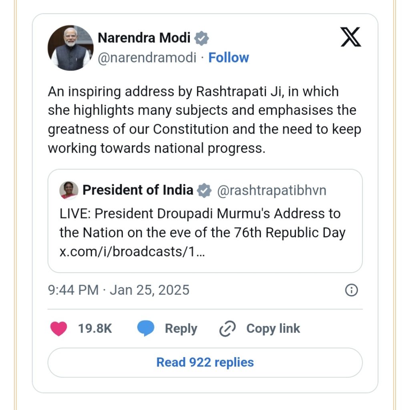Click the Copy link text
410x410 pixels.
(x=273, y=329)
